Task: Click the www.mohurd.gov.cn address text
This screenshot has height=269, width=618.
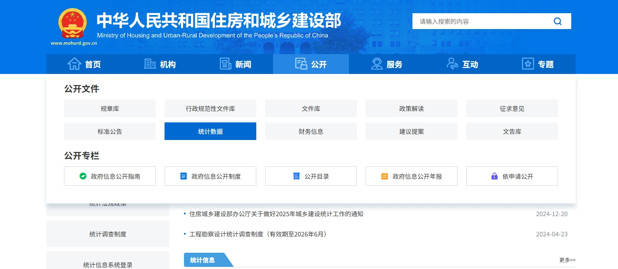Action: (74, 43)
